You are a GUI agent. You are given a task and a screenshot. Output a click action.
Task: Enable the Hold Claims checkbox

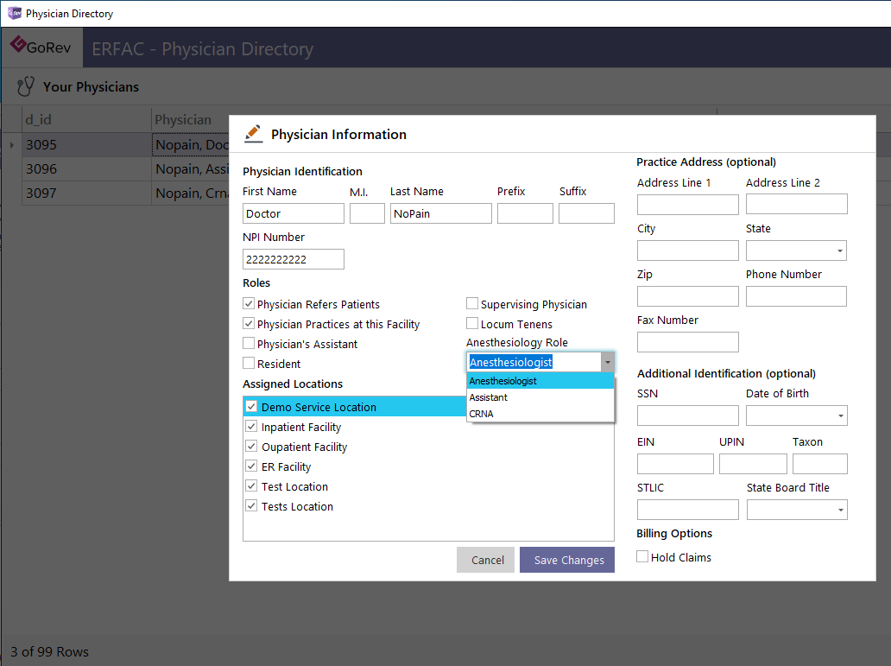(642, 557)
